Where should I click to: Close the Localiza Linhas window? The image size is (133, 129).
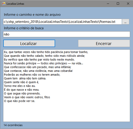pyautogui.click(x=128, y=4)
